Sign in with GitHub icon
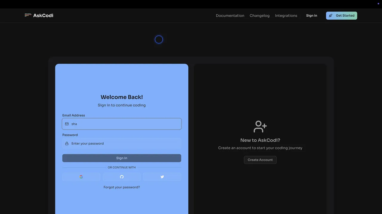Screen dimensions: 382x214 pos(122,177)
